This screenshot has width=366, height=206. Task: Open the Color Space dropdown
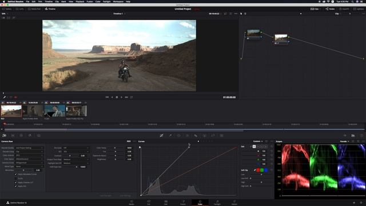point(29,159)
